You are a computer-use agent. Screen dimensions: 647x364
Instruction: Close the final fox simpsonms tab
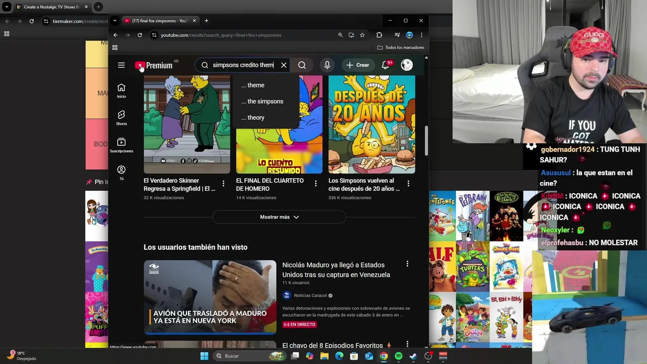tap(194, 21)
